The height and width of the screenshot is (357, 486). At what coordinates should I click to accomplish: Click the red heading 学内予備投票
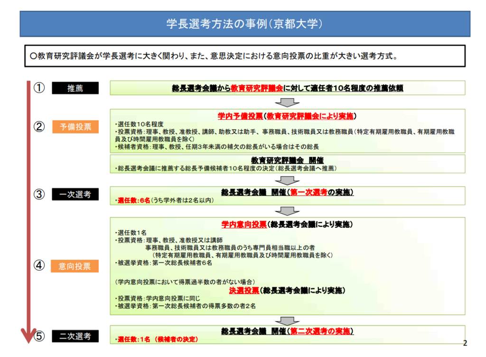click(240, 116)
